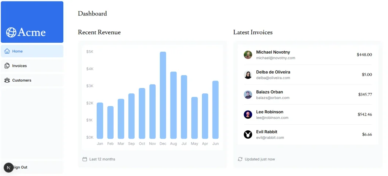Click the email michael@novotny.com
Screen dimensions: 388x176
276,58
